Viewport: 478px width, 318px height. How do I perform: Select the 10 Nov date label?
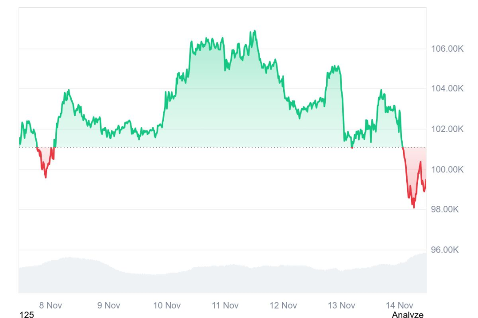coord(167,305)
